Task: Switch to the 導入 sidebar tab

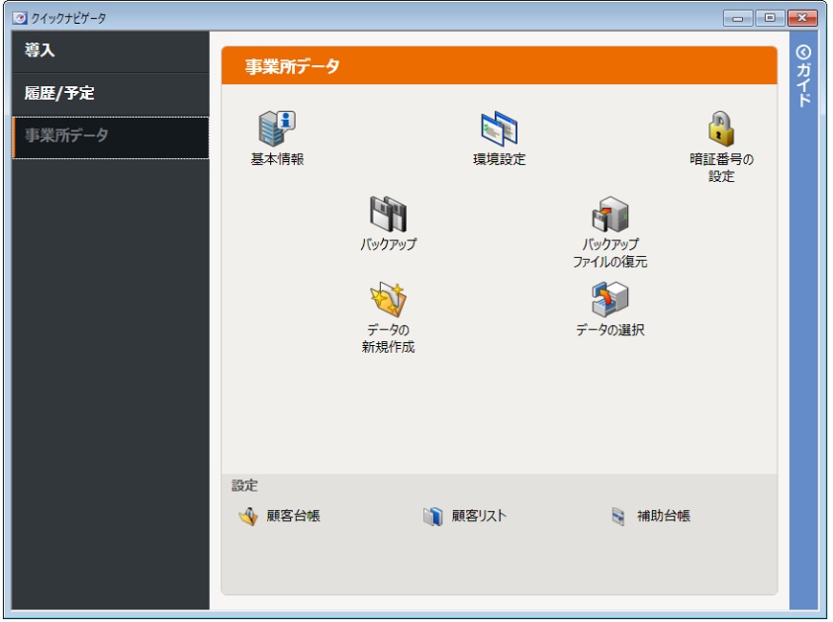Action: (110, 51)
